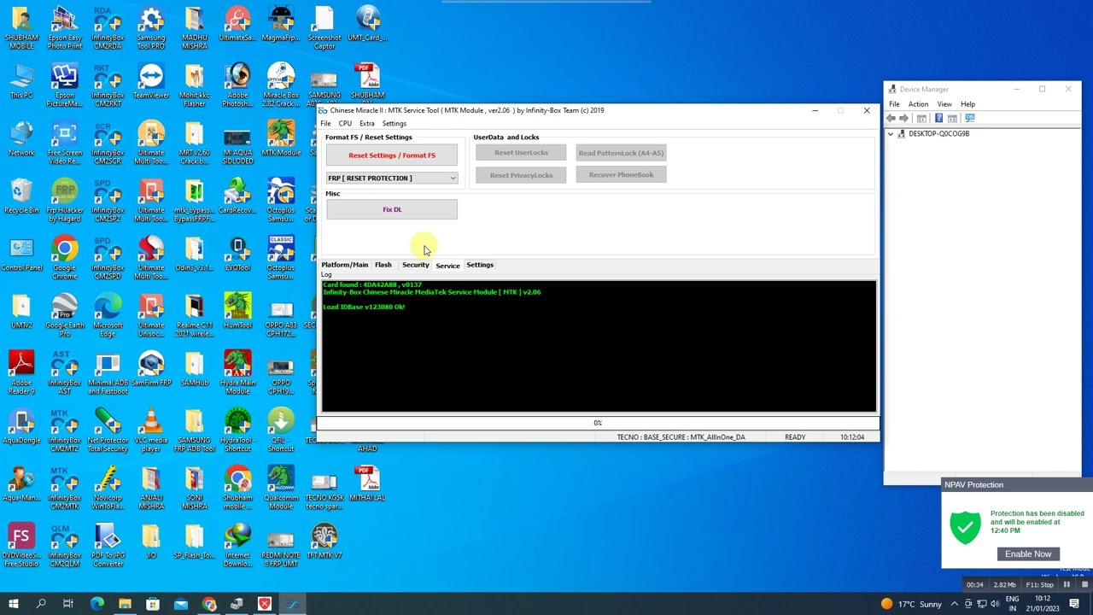
Task: Click scan hardware icon in Device Manager toolbar
Action: [968, 118]
